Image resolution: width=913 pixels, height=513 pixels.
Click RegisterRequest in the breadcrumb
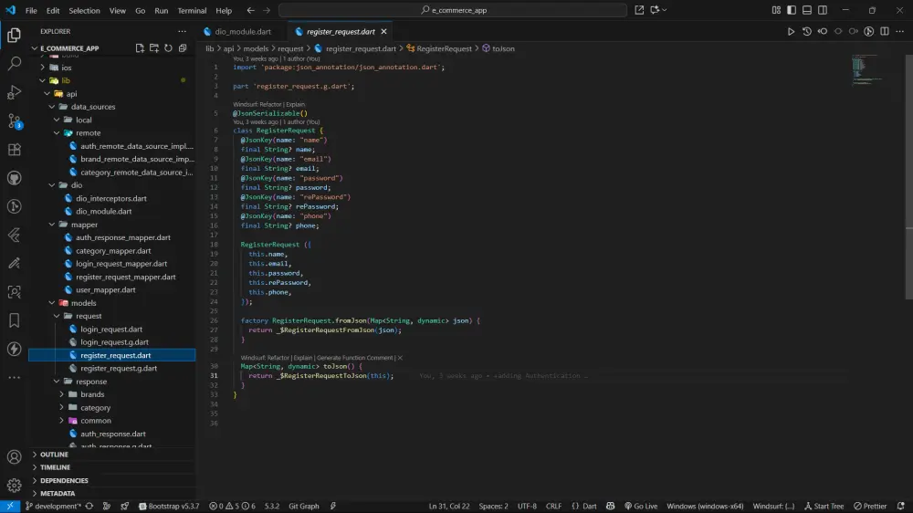coord(444,48)
